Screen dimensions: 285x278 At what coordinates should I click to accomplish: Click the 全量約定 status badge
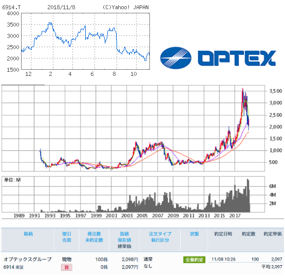coord(194,260)
